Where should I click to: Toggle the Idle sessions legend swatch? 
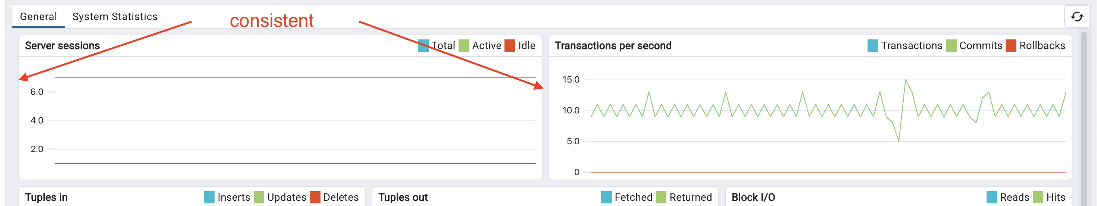coord(510,45)
